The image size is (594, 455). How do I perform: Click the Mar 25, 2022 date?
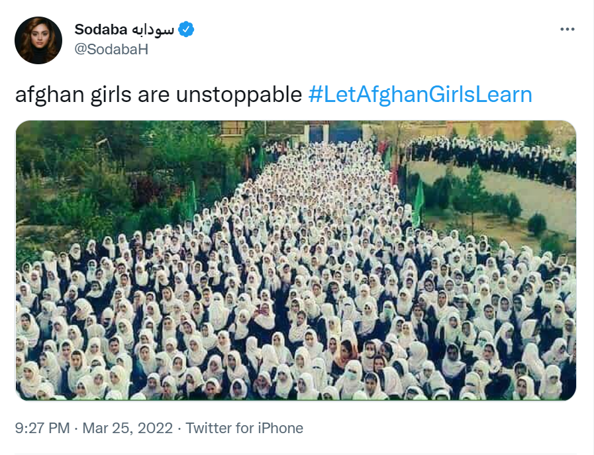click(128, 428)
